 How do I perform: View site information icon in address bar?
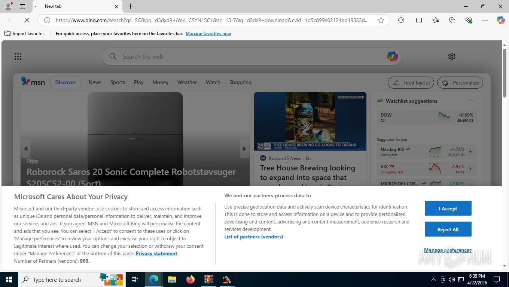(x=47, y=20)
